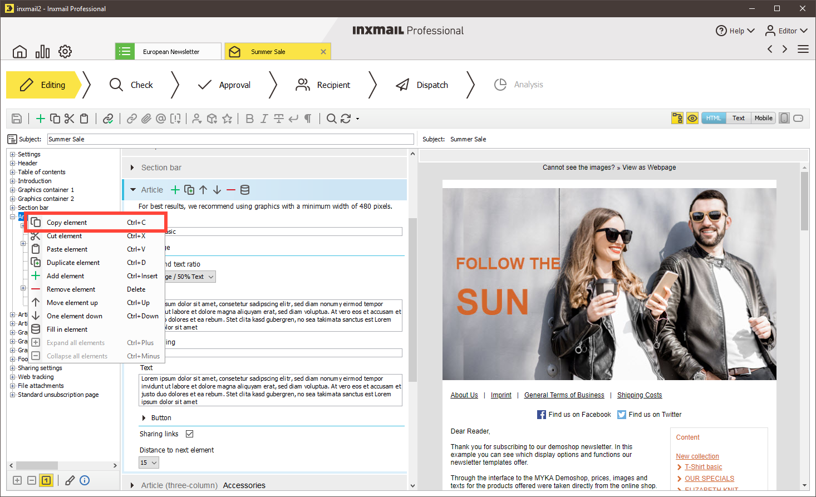Screen dimensions: 816x497
Task: Toggle the yellow structure view button
Action: pyautogui.click(x=677, y=118)
